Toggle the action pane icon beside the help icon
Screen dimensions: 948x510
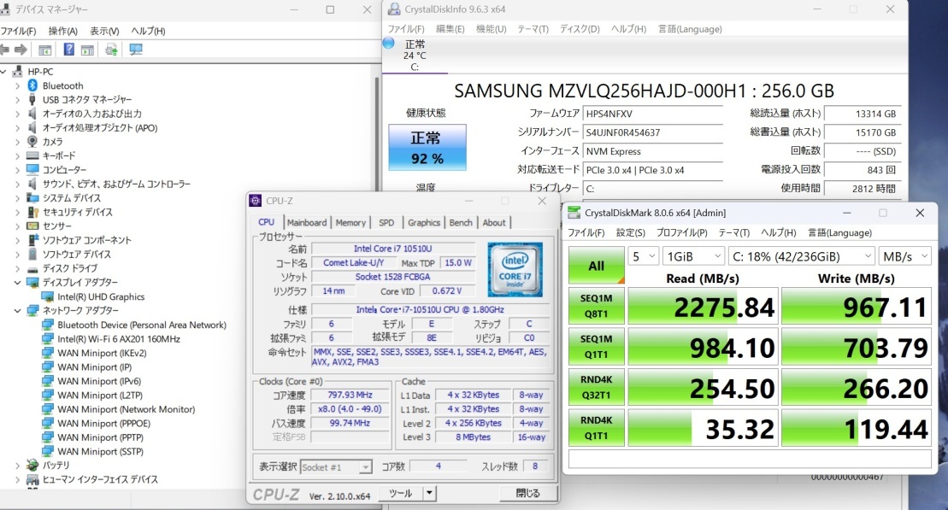click(88, 50)
